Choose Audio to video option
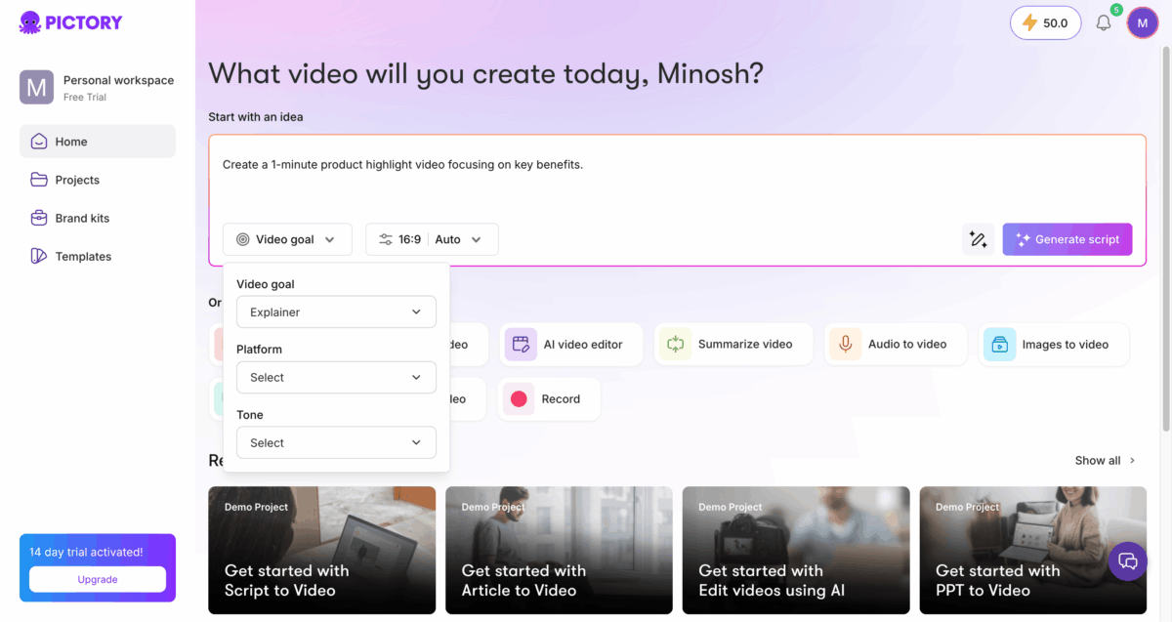The image size is (1172, 622). tap(896, 344)
